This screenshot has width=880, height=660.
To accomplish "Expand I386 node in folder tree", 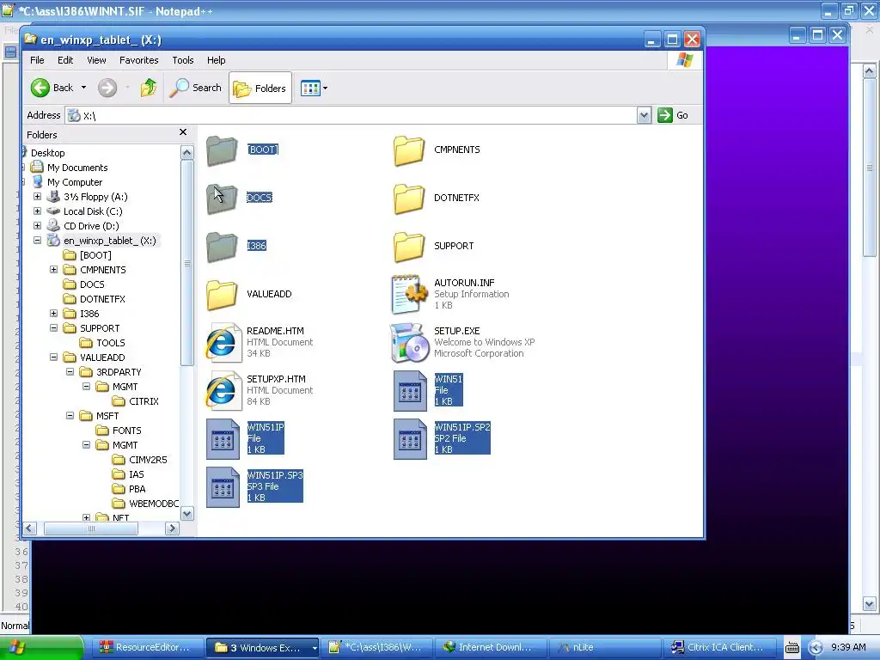I will [x=54, y=313].
